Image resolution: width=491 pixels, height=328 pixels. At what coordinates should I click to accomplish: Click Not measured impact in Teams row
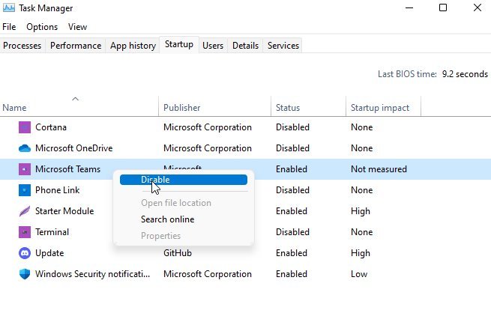379,169
